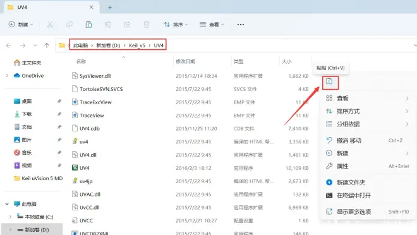Click Keil_v5 in the address breadcrumb
417x235 pixels.
coord(137,45)
